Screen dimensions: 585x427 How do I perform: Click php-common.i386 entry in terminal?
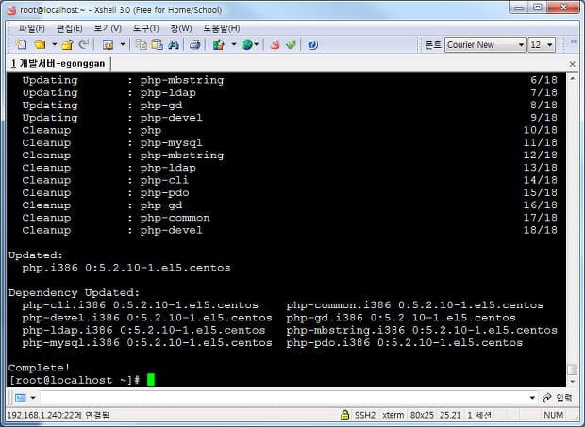[x=415, y=305]
